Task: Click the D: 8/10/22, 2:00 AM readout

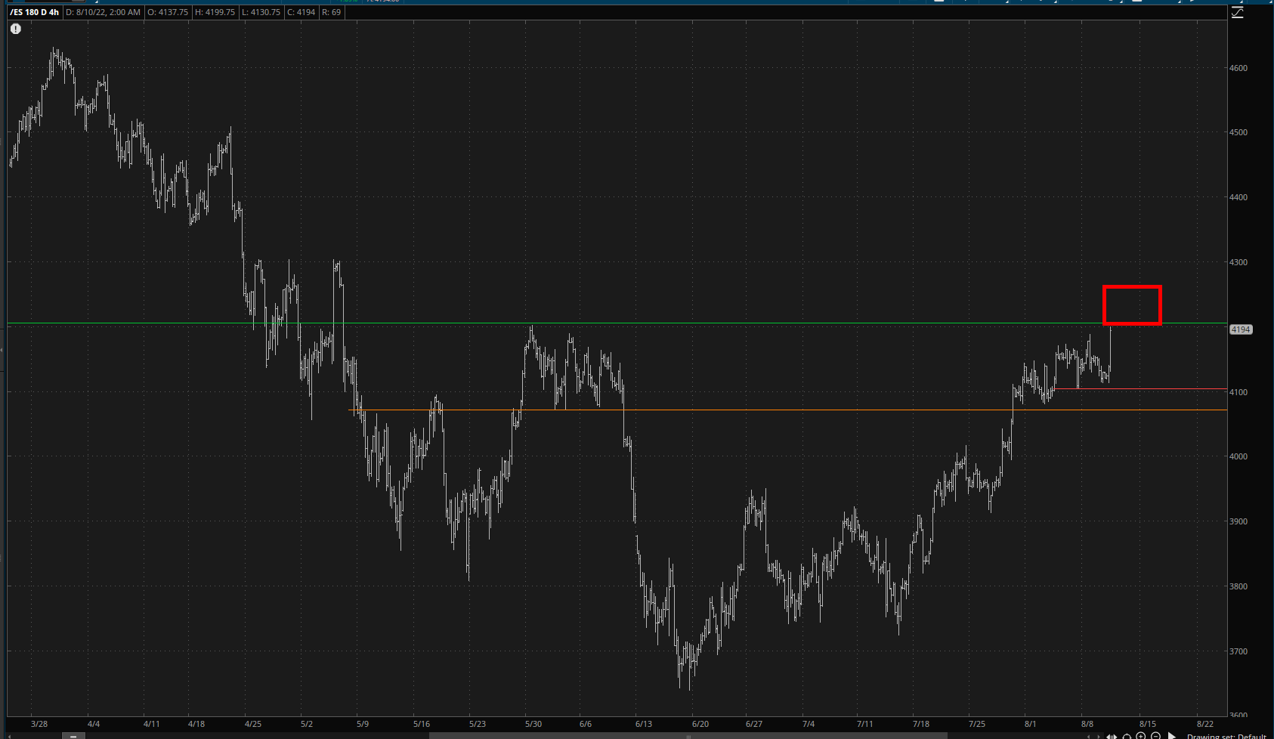Action: point(103,12)
